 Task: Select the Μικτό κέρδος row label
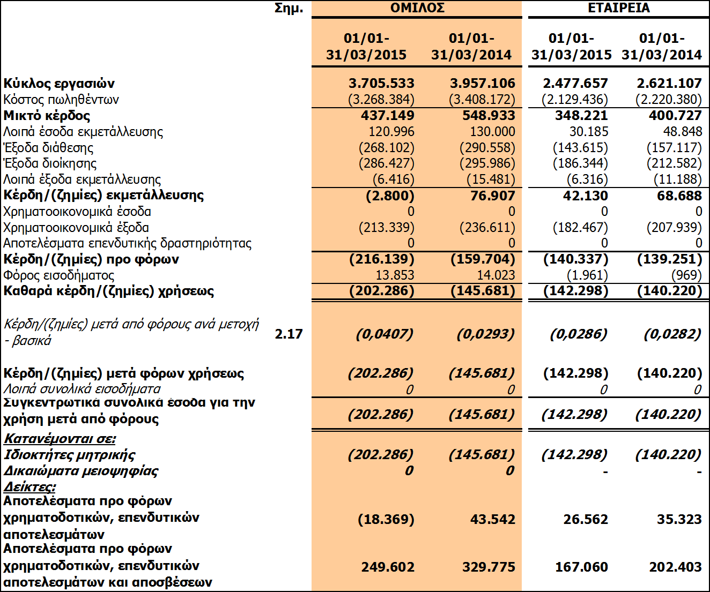click(47, 116)
